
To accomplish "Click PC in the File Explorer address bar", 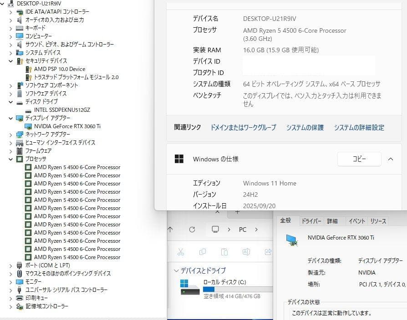I will point(243,230).
